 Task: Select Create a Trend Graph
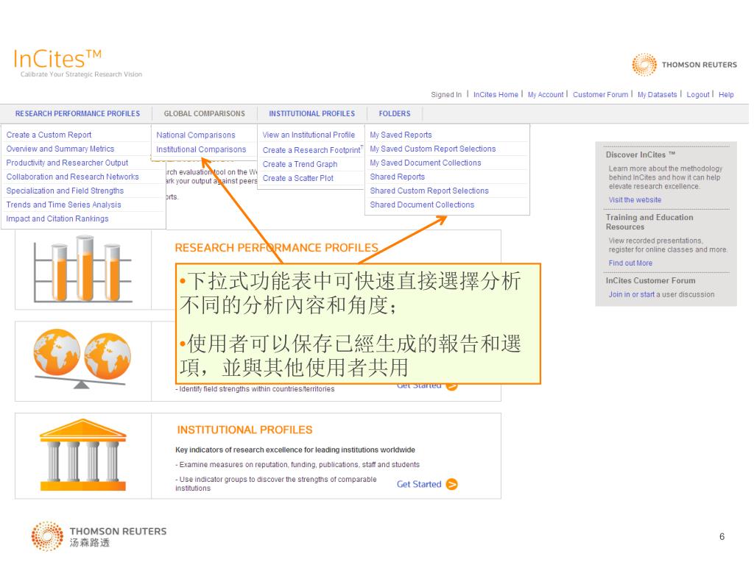pos(300,164)
